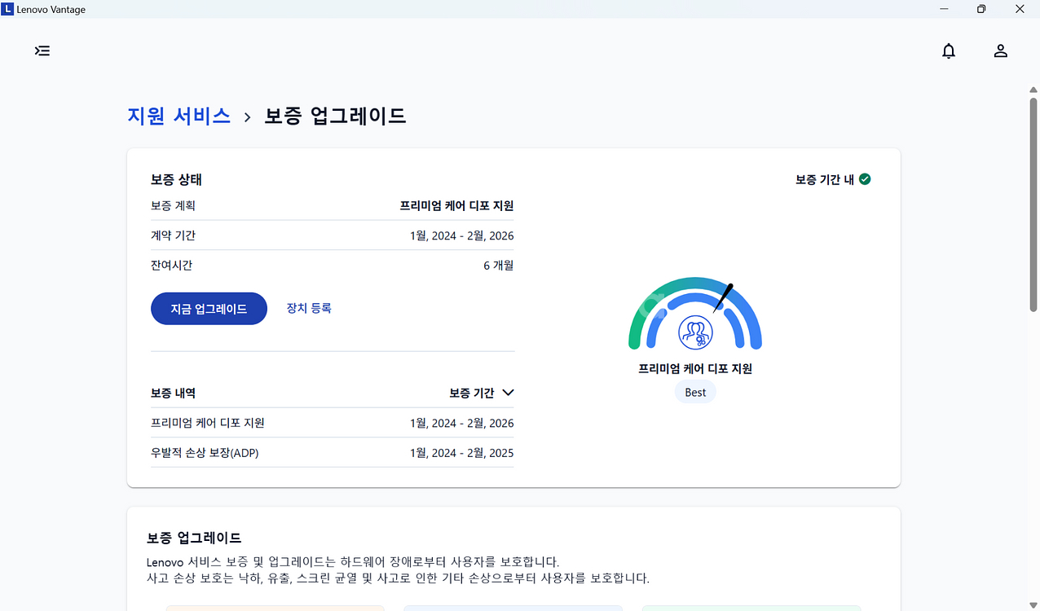1040x611 pixels.
Task: Click the Premium Care support icon in gauge
Action: tap(695, 332)
